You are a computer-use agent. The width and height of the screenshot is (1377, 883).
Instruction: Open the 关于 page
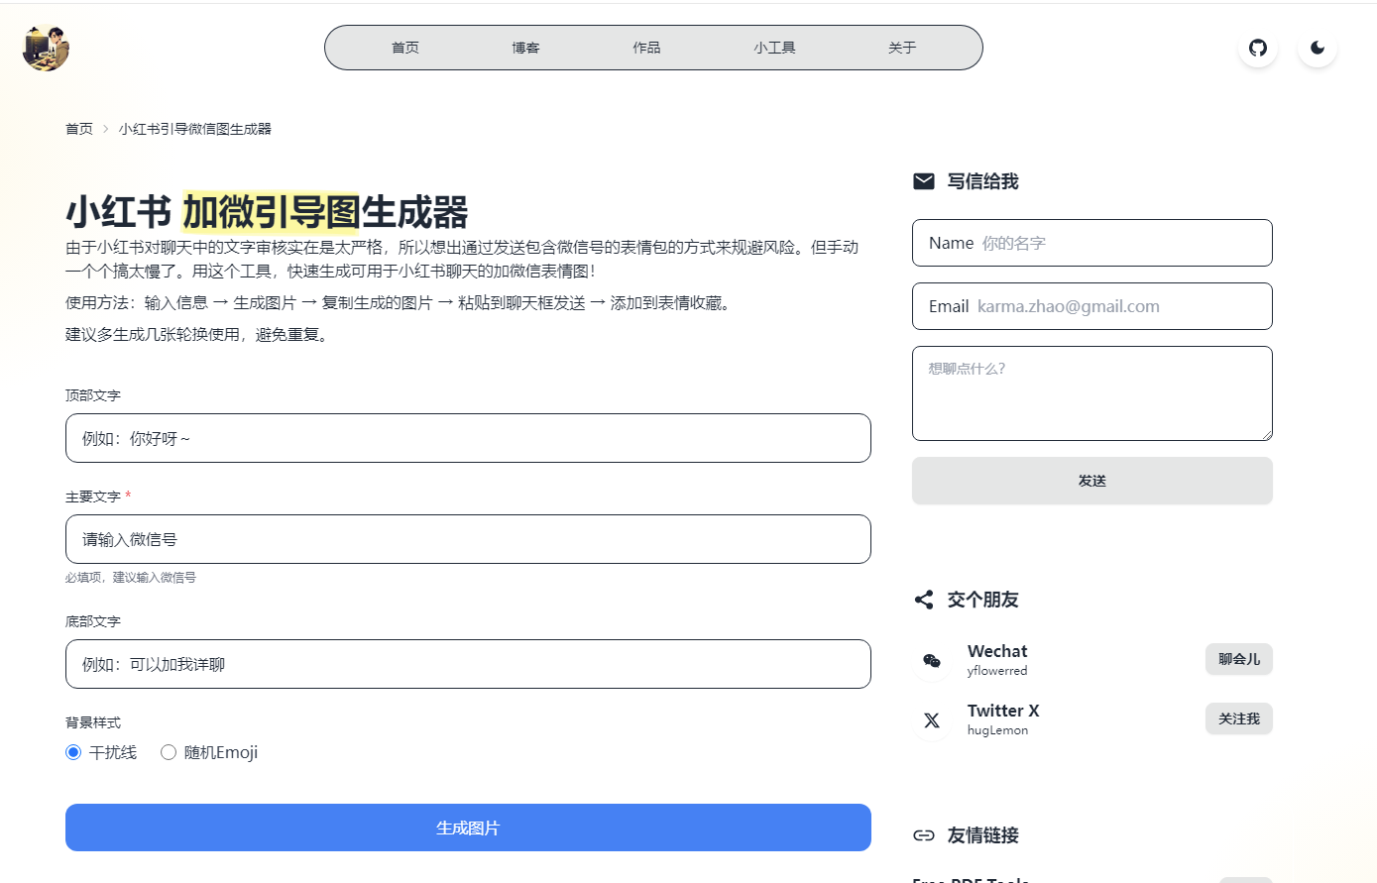tap(902, 48)
